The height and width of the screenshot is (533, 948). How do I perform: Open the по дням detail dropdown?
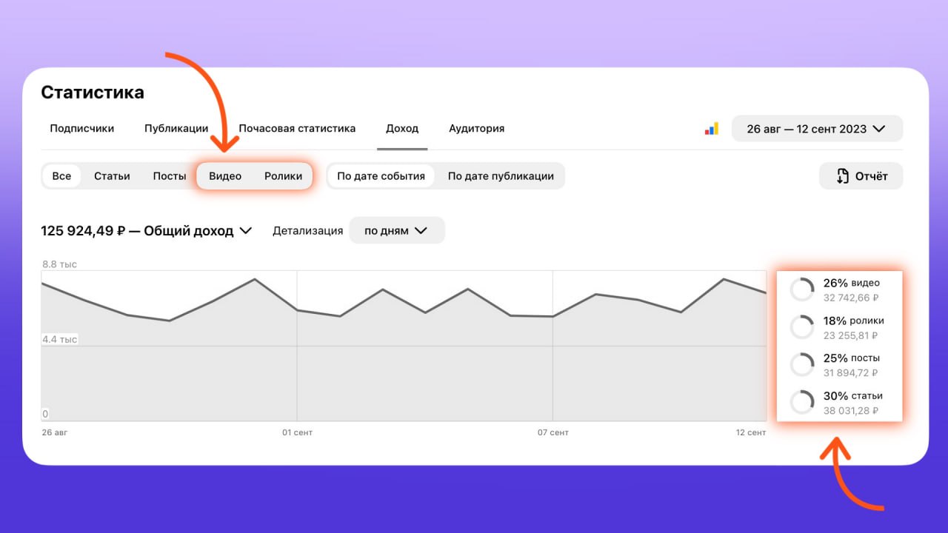[396, 231]
